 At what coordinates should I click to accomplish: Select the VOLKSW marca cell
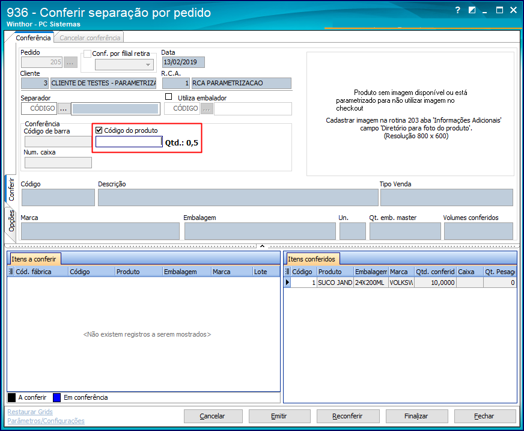point(401,283)
